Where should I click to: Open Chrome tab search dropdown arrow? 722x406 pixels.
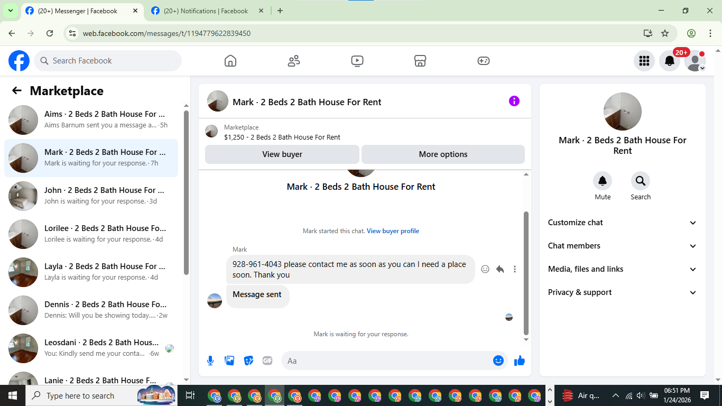pyautogui.click(x=10, y=11)
